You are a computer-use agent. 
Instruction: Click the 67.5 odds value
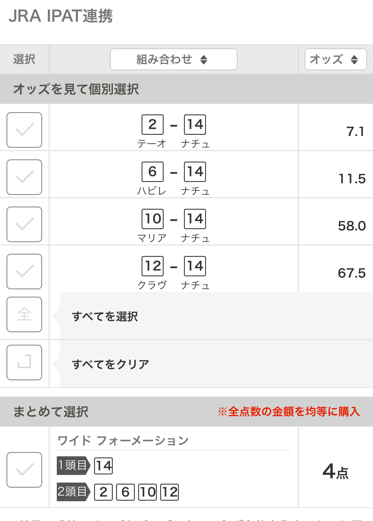tap(352, 273)
